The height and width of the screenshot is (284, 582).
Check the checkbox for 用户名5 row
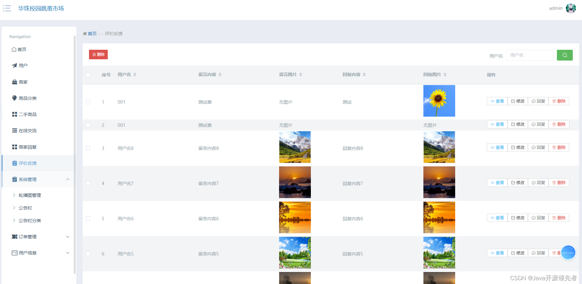click(x=88, y=254)
